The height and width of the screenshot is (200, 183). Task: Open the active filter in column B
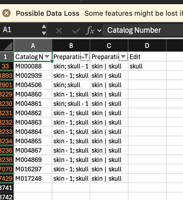[86, 56]
